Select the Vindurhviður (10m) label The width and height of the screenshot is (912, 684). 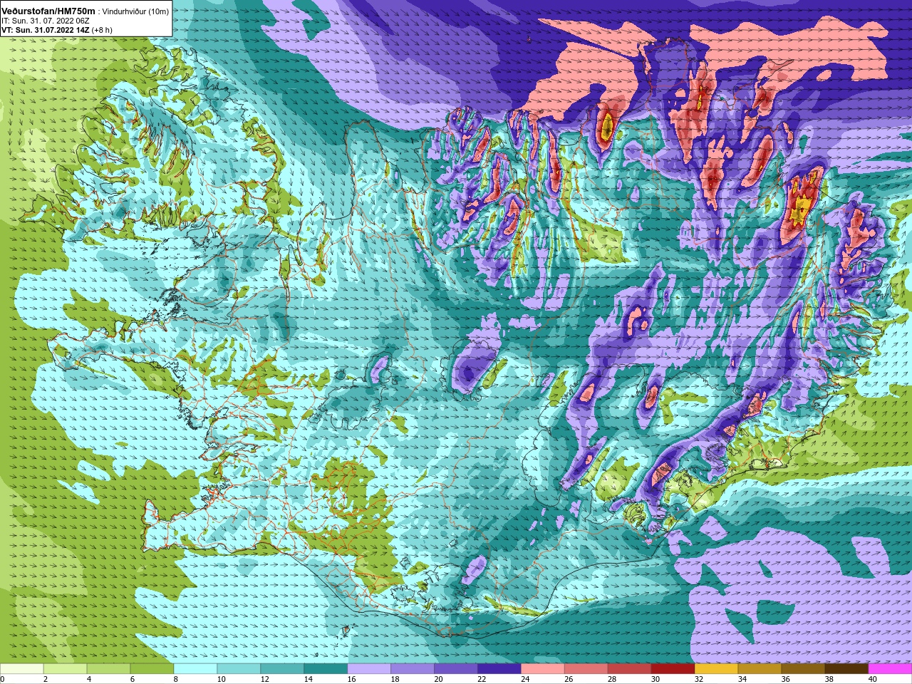[x=136, y=11]
